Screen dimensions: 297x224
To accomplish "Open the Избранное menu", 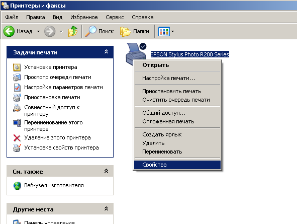I will click(x=84, y=17).
